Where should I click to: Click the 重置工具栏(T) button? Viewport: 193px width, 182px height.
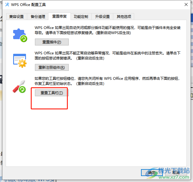point(52,93)
